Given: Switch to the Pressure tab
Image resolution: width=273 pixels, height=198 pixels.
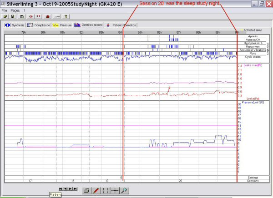Looking at the screenshot, I should (x=62, y=25).
